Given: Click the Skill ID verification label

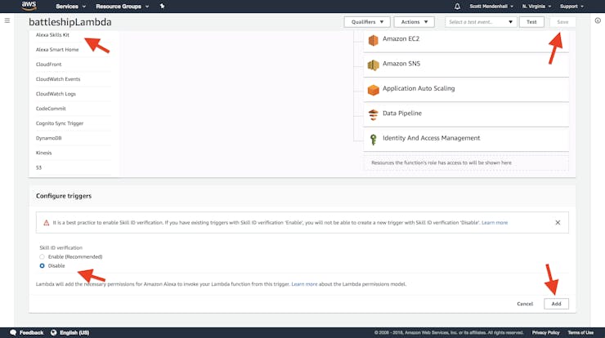Looking at the screenshot, I should tap(61, 247).
